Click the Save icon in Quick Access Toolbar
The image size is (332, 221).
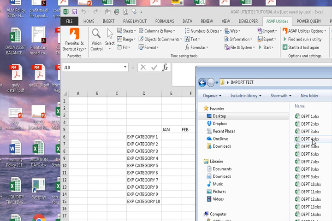[x=75, y=12]
